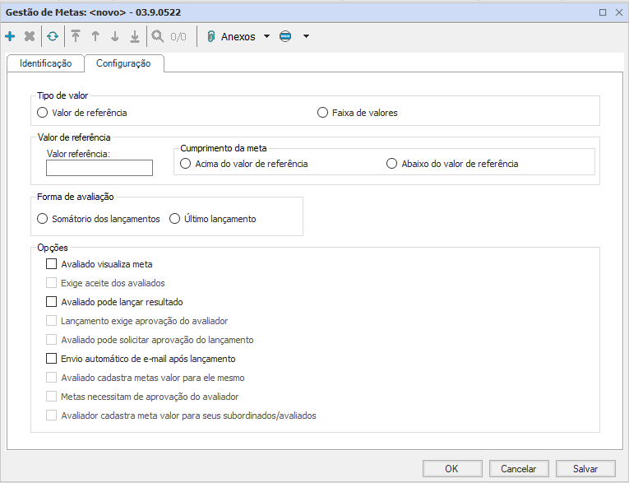
Task: Enable Avaliado visualiza meta checkbox
Action: (x=52, y=264)
